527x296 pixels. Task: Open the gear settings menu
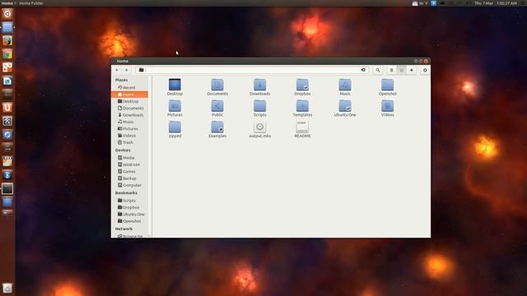click(x=425, y=70)
